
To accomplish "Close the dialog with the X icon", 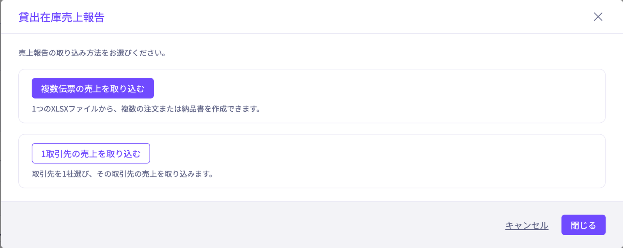I will (598, 17).
